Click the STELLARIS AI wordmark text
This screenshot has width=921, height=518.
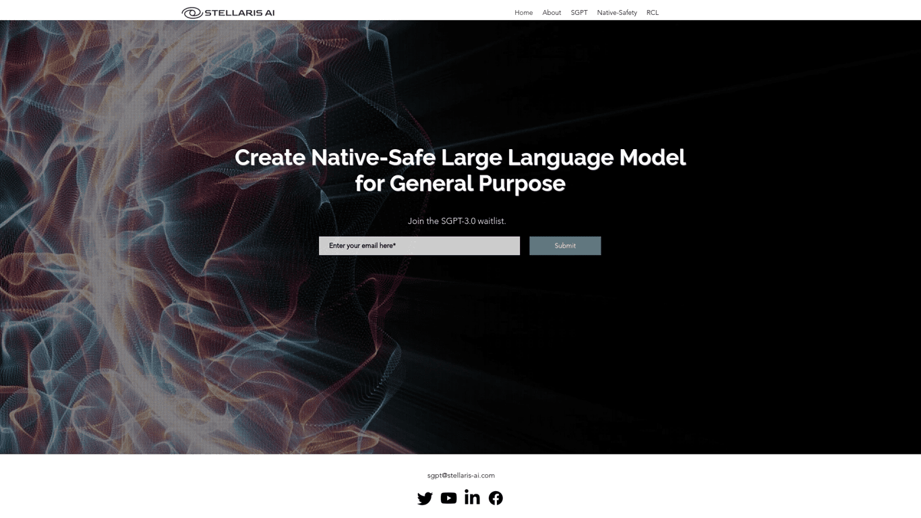pyautogui.click(x=239, y=13)
